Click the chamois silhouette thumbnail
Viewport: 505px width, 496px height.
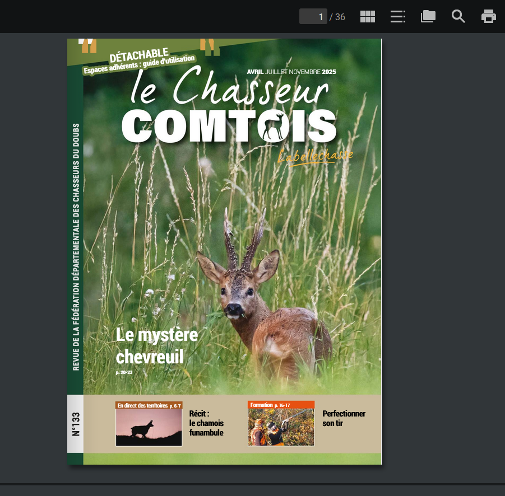point(149,427)
